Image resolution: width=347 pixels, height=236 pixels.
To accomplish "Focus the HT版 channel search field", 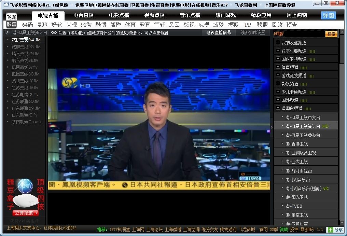I will point(305,34).
